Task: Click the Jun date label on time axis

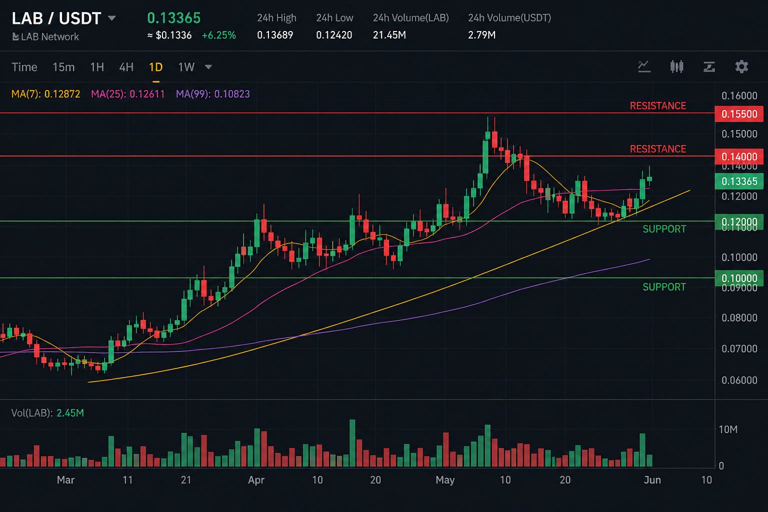Action: (x=652, y=480)
